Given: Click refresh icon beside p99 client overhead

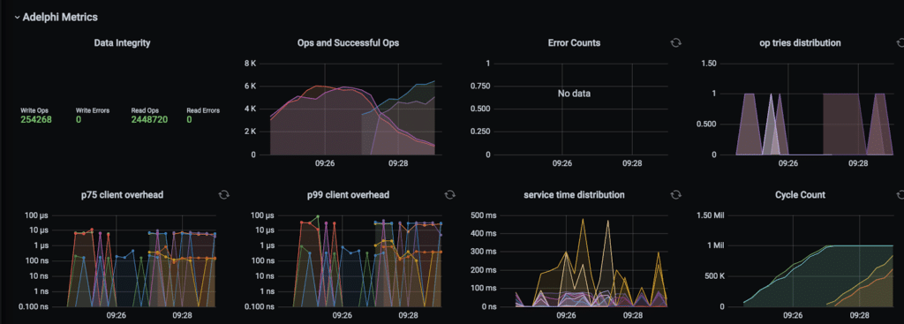Looking at the screenshot, I should point(449,195).
